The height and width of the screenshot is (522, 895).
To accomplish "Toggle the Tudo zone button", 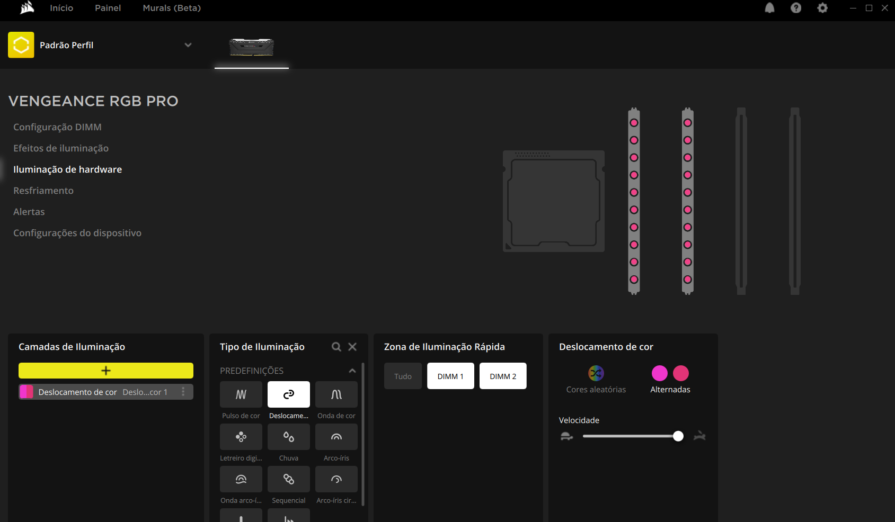I will (403, 376).
